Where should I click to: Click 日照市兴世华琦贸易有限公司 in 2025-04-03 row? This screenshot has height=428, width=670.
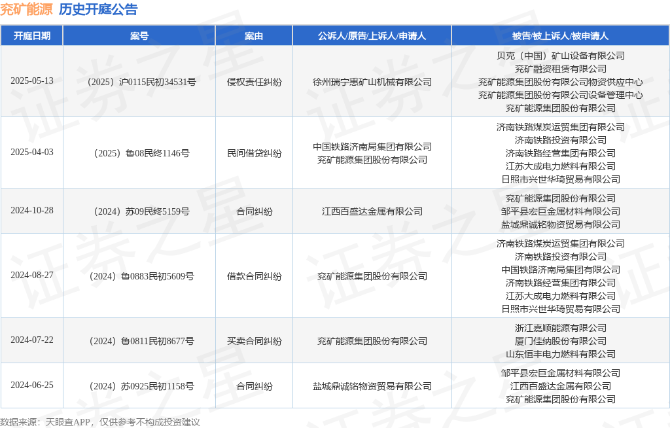pyautogui.click(x=561, y=179)
